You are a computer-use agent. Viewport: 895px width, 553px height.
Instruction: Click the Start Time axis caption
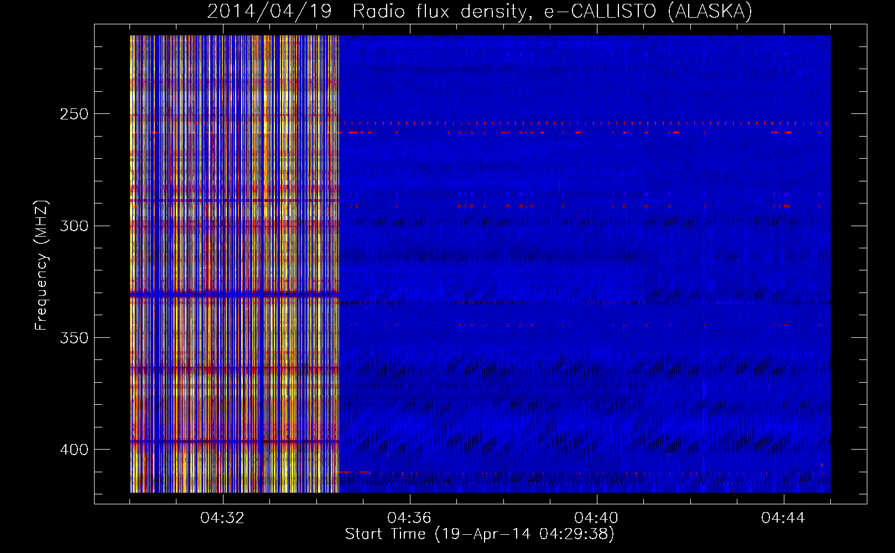click(480, 534)
